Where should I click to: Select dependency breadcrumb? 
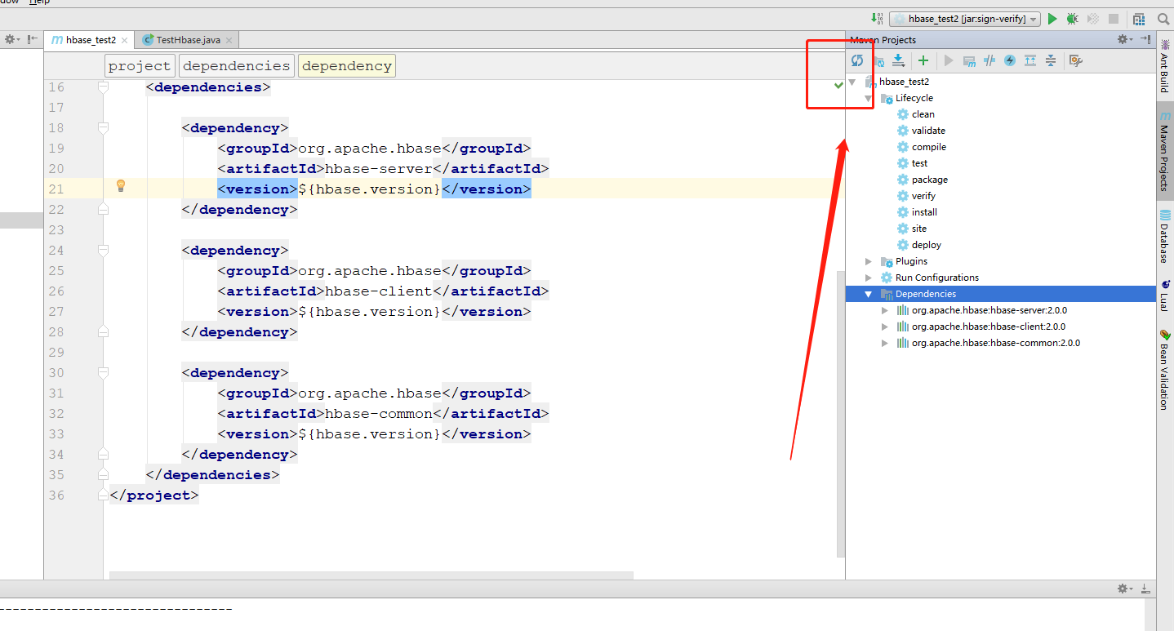347,66
